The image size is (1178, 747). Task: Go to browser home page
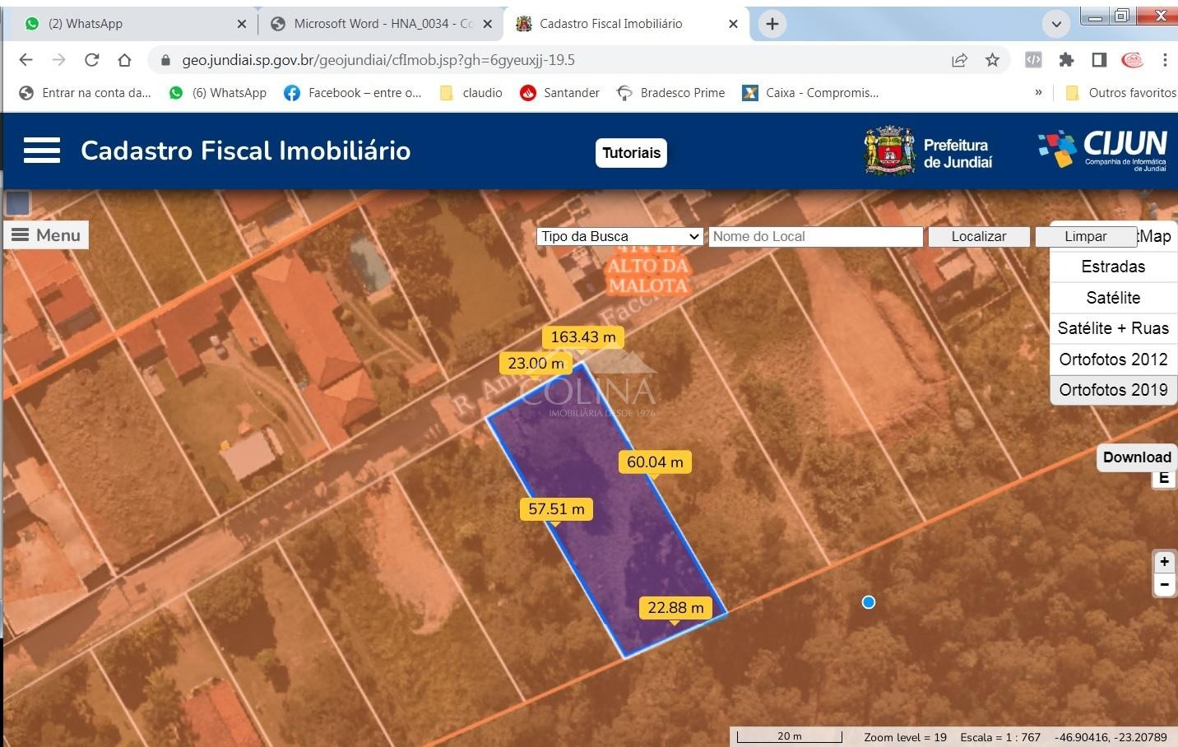tap(124, 60)
